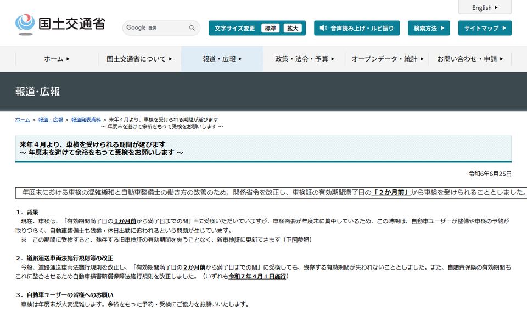Image resolution: width=527 pixels, height=313 pixels.
Task: Click the 報道・広報 page banner title
Action: point(37,92)
